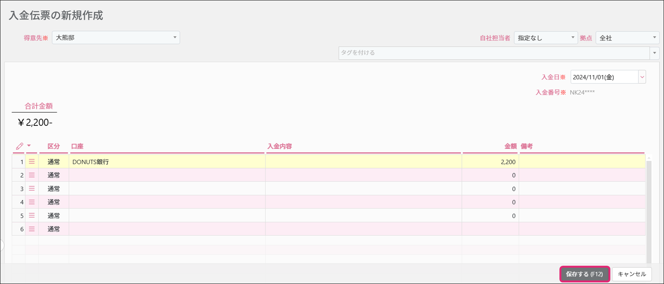Click the 区分 column header
This screenshot has height=284, width=664.
54,146
